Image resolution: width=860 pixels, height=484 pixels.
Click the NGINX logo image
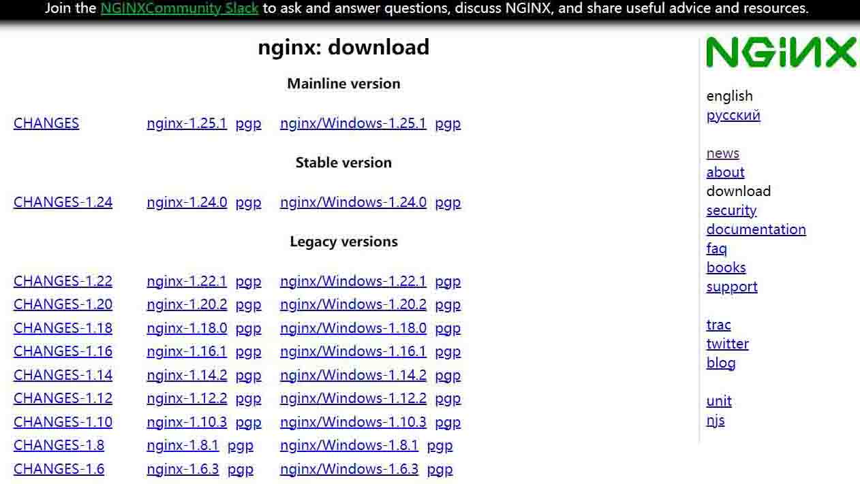point(781,53)
